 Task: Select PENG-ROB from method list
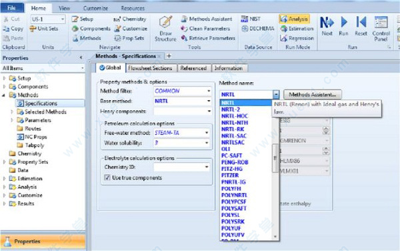point(235,162)
